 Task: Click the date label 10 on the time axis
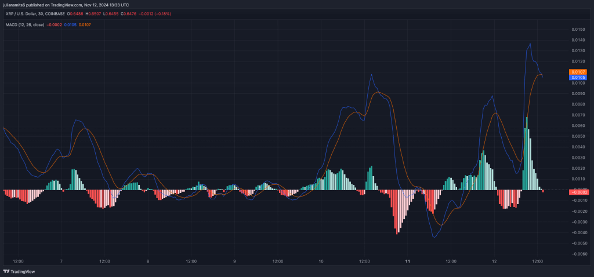click(321, 261)
